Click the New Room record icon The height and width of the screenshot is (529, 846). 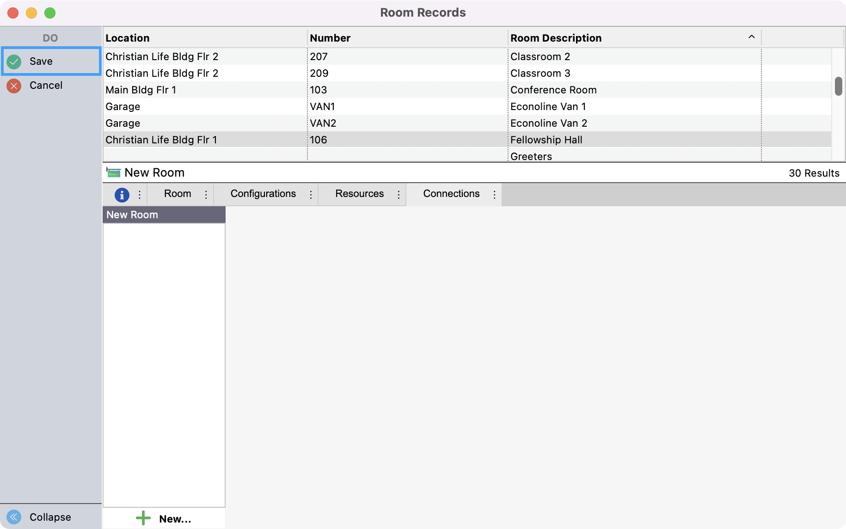113,172
